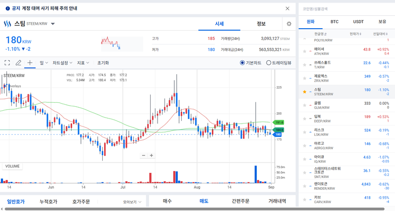Sort list by 한글명 column
This screenshot has height=211, width=395.
320,34
